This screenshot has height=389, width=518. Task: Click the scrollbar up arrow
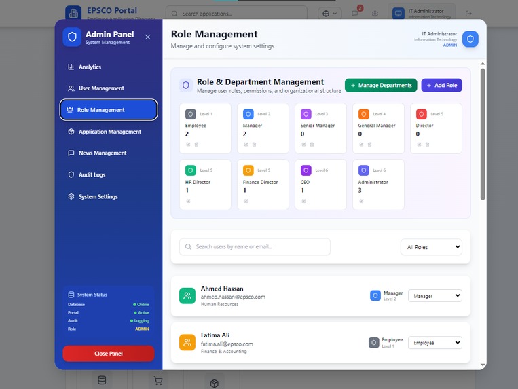[483, 63]
